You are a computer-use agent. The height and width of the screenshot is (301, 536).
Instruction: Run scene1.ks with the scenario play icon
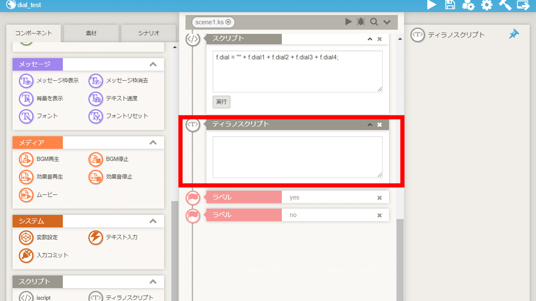348,22
